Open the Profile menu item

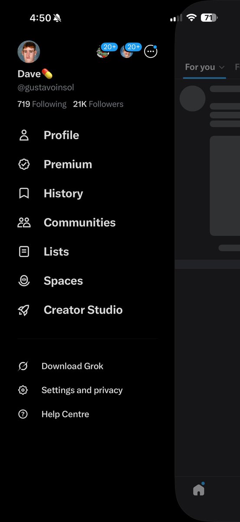click(x=61, y=135)
